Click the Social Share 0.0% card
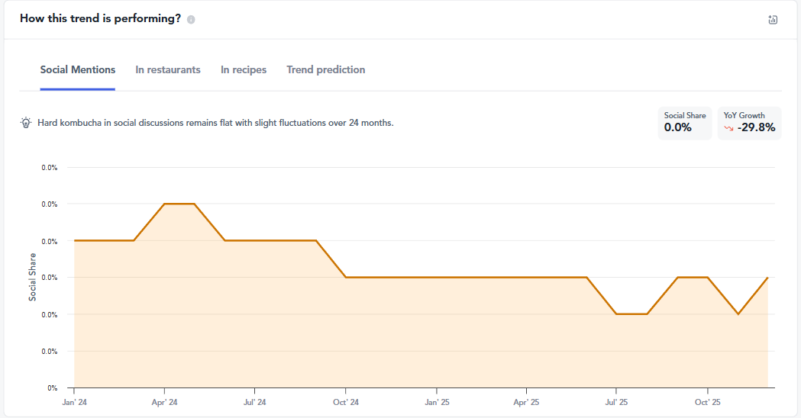 (684, 123)
